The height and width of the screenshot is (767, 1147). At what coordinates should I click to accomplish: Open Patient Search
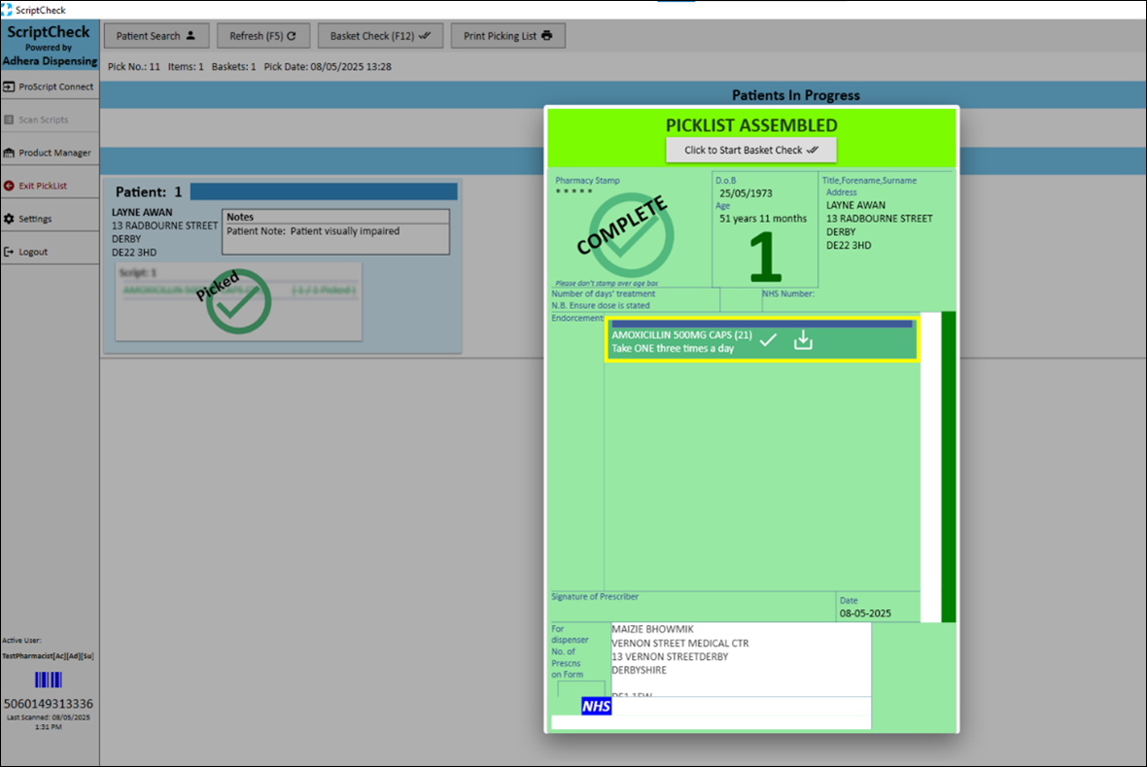tap(156, 36)
